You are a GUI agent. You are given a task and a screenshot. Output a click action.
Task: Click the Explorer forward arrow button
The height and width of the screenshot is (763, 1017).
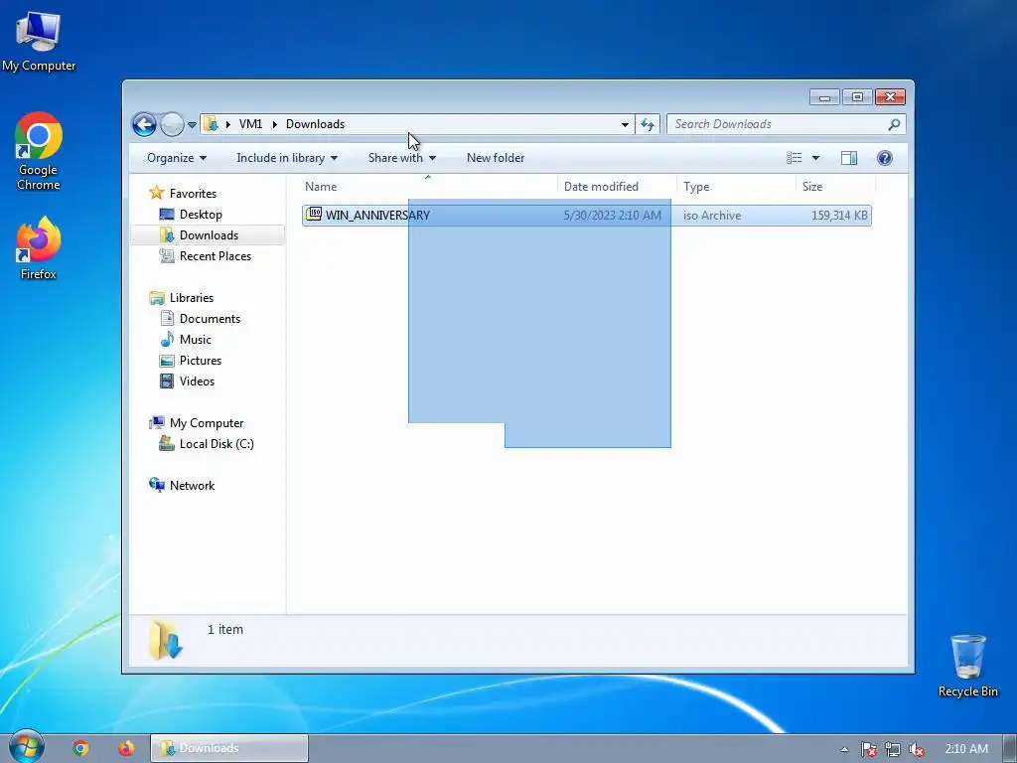172,124
